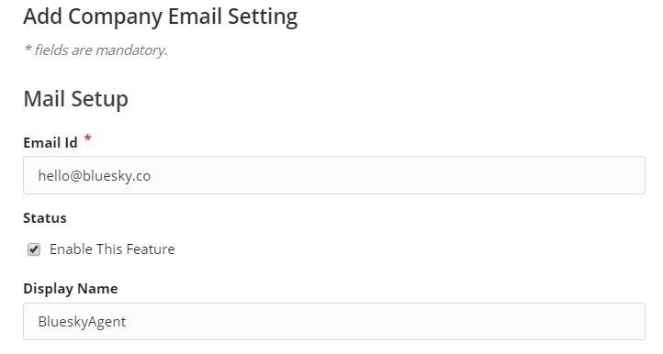Click the 'Enable This Feature' label text
The height and width of the screenshot is (354, 663).
click(112, 249)
